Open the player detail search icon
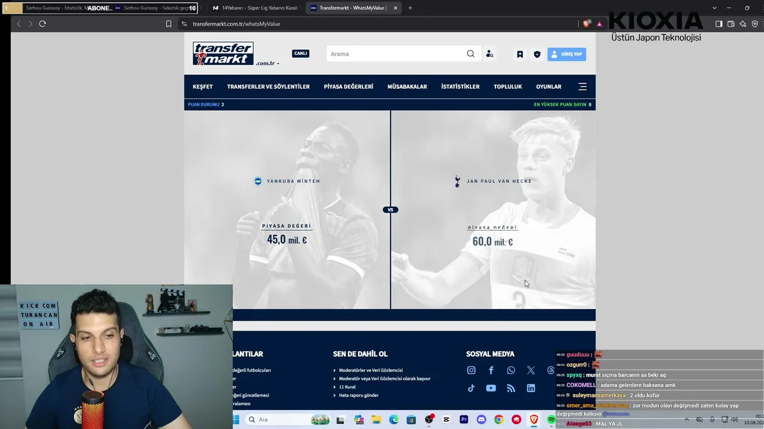Screen dimensions: 764x429 489,54
